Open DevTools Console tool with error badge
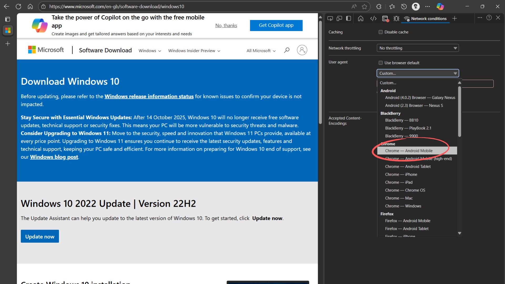 pyautogui.click(x=385, y=19)
